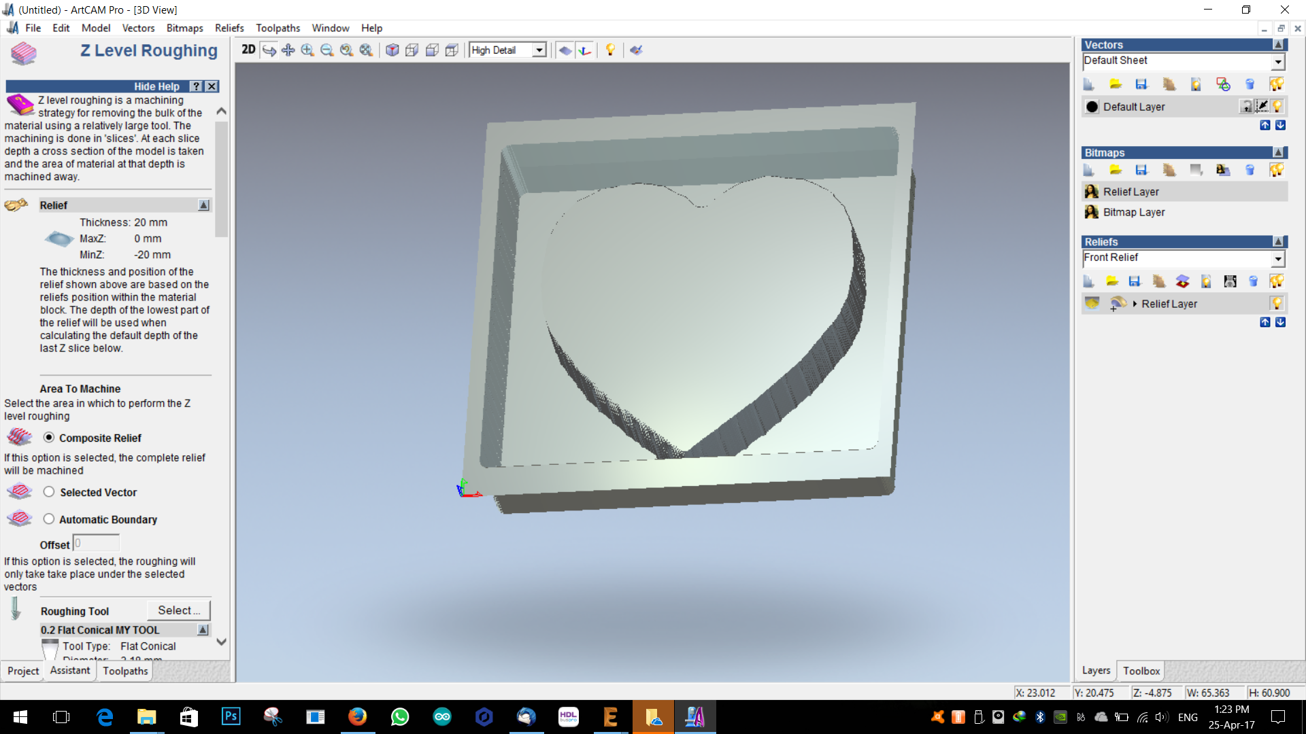Image resolution: width=1306 pixels, height=734 pixels.
Task: Move vector layer up arrow
Action: (x=1265, y=125)
